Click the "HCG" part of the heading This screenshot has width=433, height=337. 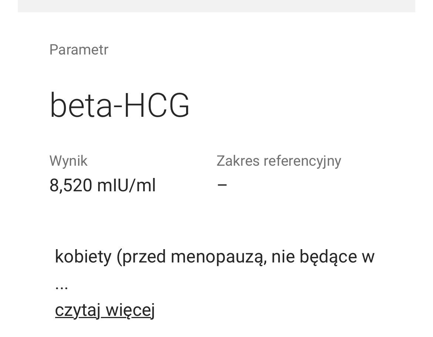[156, 105]
